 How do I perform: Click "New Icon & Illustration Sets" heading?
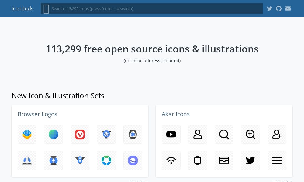point(58,96)
